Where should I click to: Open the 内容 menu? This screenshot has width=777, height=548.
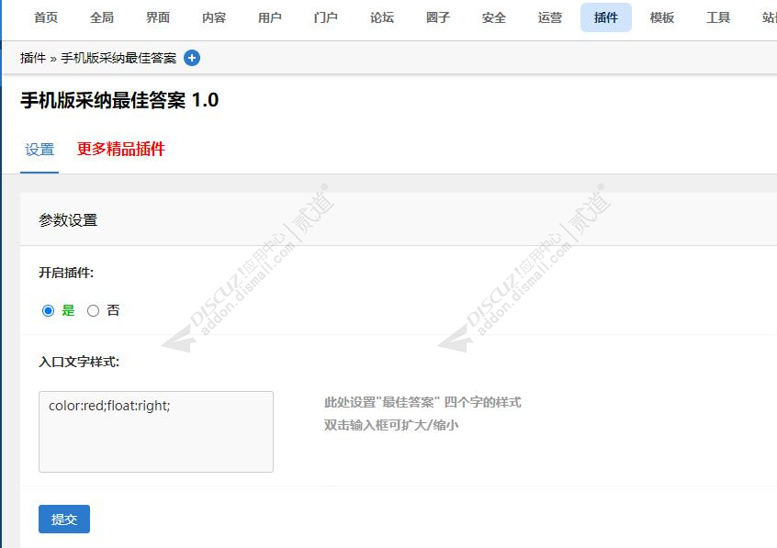[214, 17]
